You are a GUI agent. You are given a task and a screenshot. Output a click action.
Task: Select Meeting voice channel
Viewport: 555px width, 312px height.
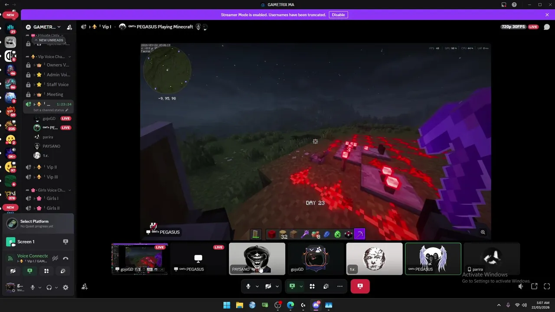click(49, 94)
